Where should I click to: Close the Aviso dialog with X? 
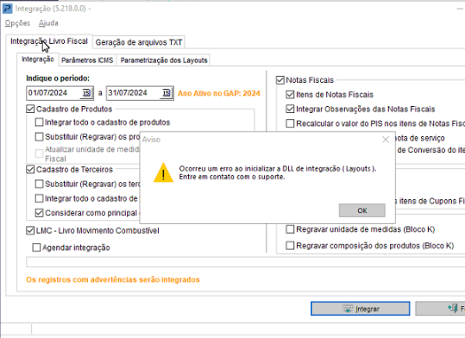(x=386, y=140)
